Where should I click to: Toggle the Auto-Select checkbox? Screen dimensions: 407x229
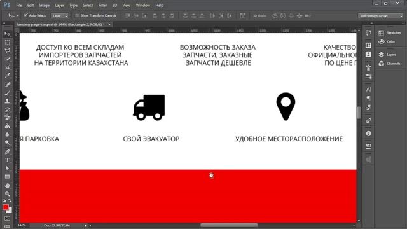coord(25,15)
